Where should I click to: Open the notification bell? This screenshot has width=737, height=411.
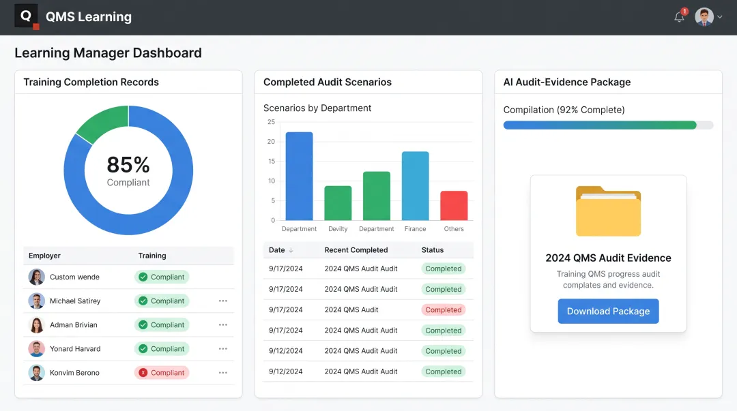(679, 17)
